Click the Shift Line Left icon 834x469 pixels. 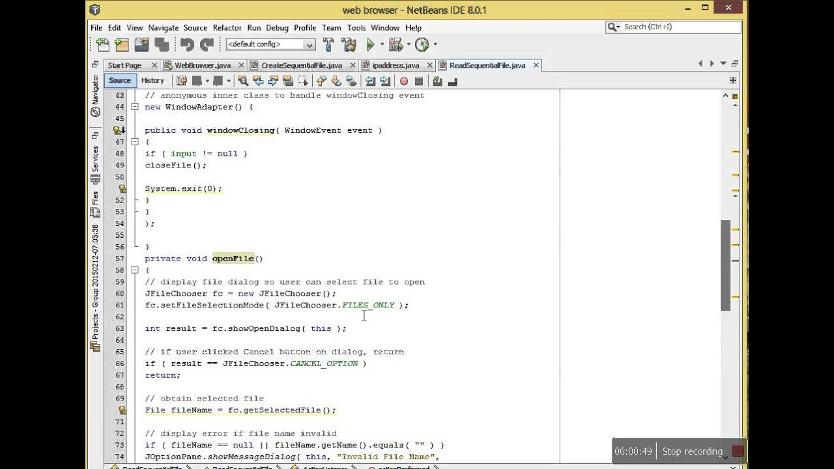(x=370, y=81)
